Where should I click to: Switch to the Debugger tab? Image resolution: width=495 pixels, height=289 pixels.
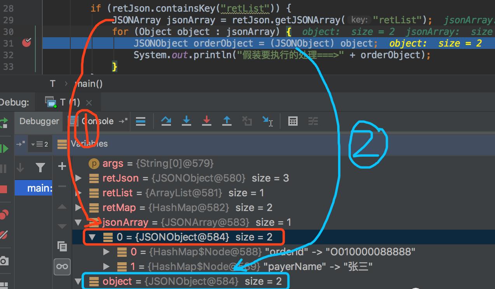click(39, 121)
